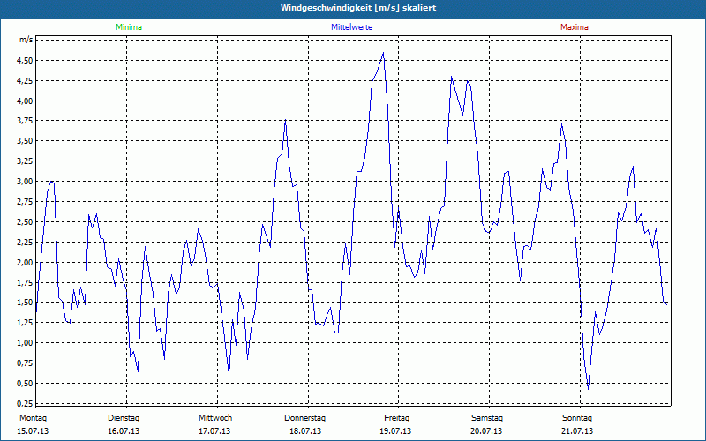Viewport: 706px width, 441px height.
Task: Click the 0,25 axis value
Action: [26, 403]
